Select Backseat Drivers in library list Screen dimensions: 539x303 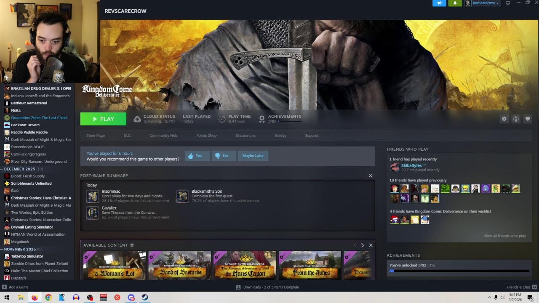(25, 125)
